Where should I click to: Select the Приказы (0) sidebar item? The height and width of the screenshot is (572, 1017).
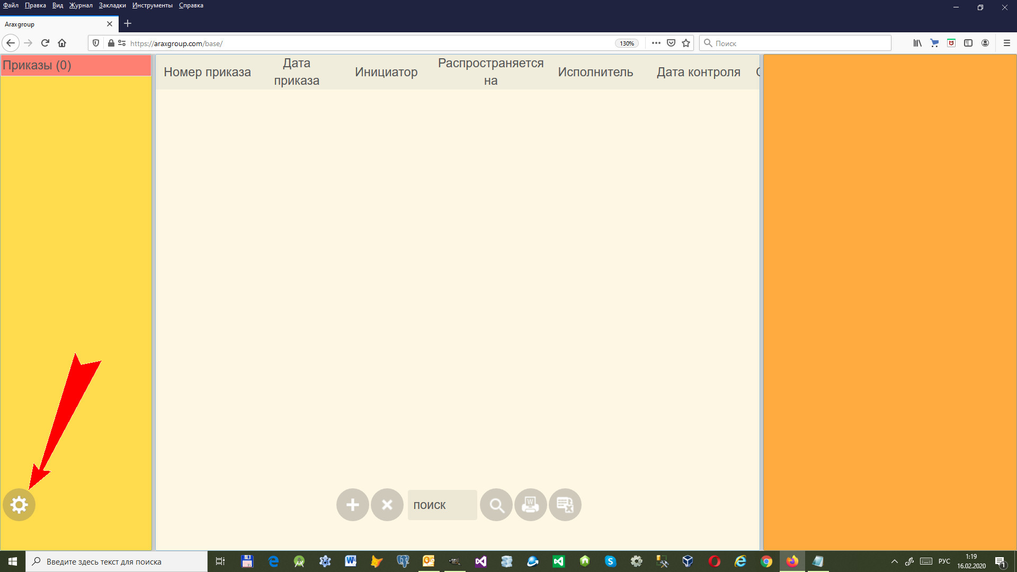tap(76, 65)
